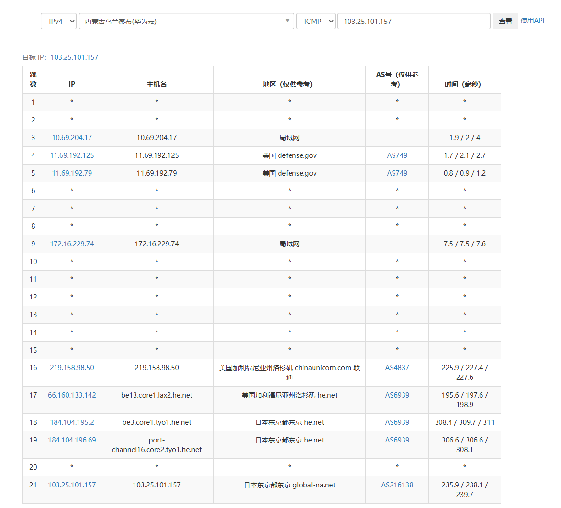Viewport: 561px width, 508px height.
Task: Select hostname be13.core1.lax2.he.net
Action: pos(157,395)
